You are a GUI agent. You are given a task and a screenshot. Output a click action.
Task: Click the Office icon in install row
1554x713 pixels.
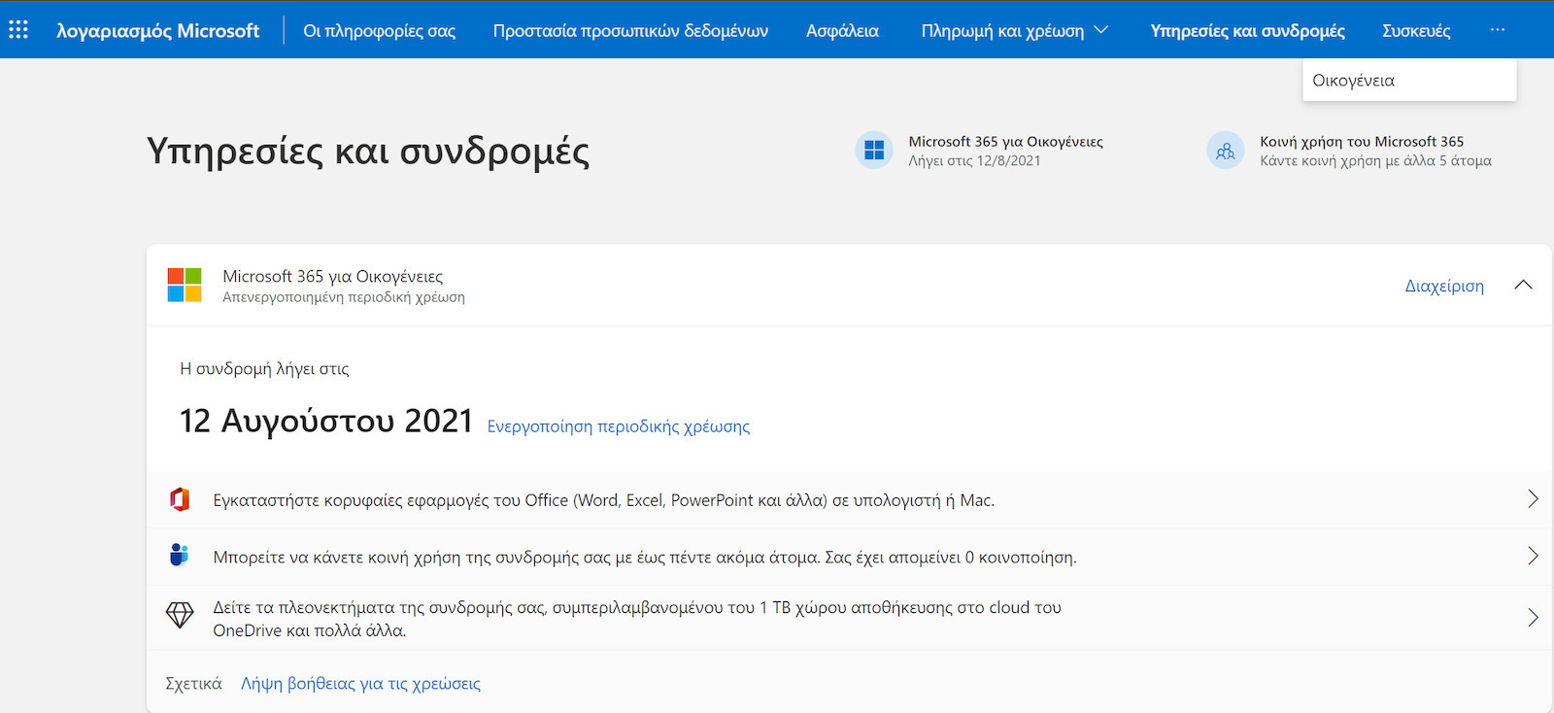(180, 499)
